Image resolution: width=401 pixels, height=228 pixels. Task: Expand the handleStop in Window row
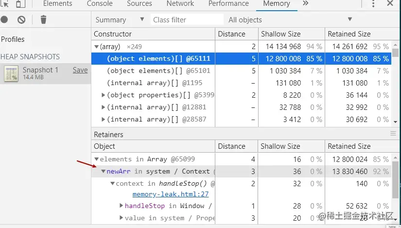tap(122, 206)
